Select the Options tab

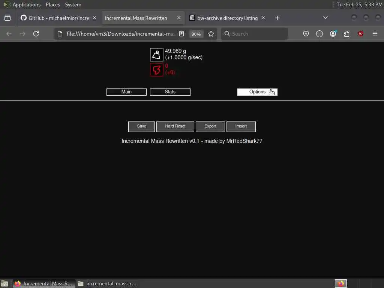coord(257,92)
